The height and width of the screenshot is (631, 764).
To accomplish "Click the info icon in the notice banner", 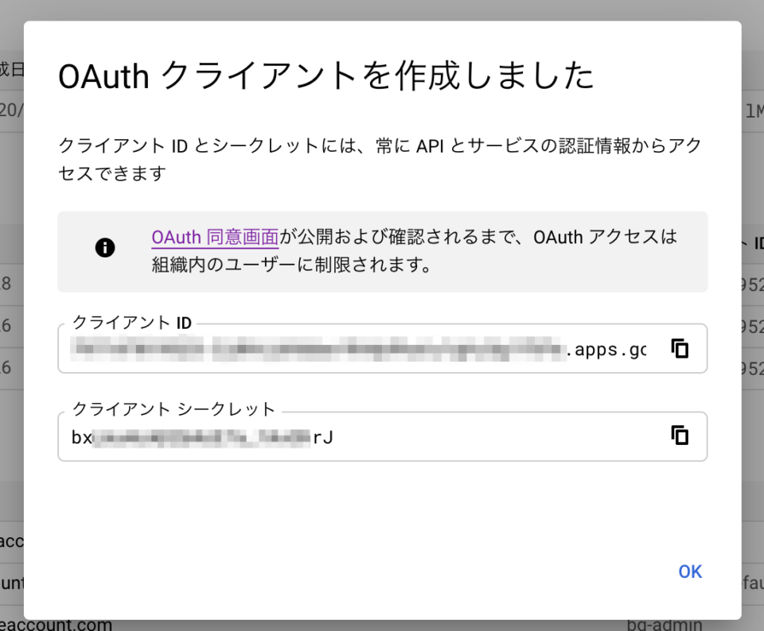I will [x=104, y=247].
